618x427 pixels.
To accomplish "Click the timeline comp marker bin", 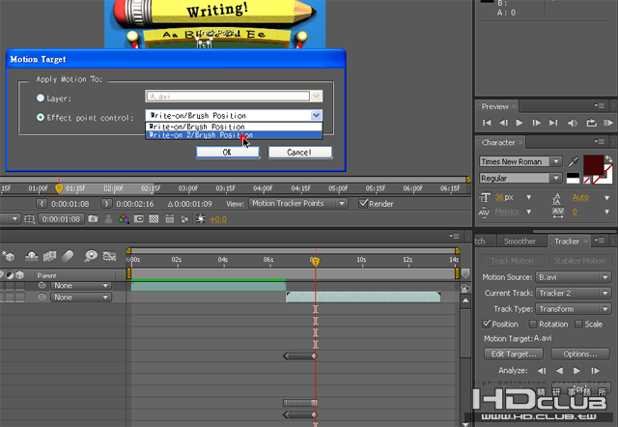I will pos(465,273).
